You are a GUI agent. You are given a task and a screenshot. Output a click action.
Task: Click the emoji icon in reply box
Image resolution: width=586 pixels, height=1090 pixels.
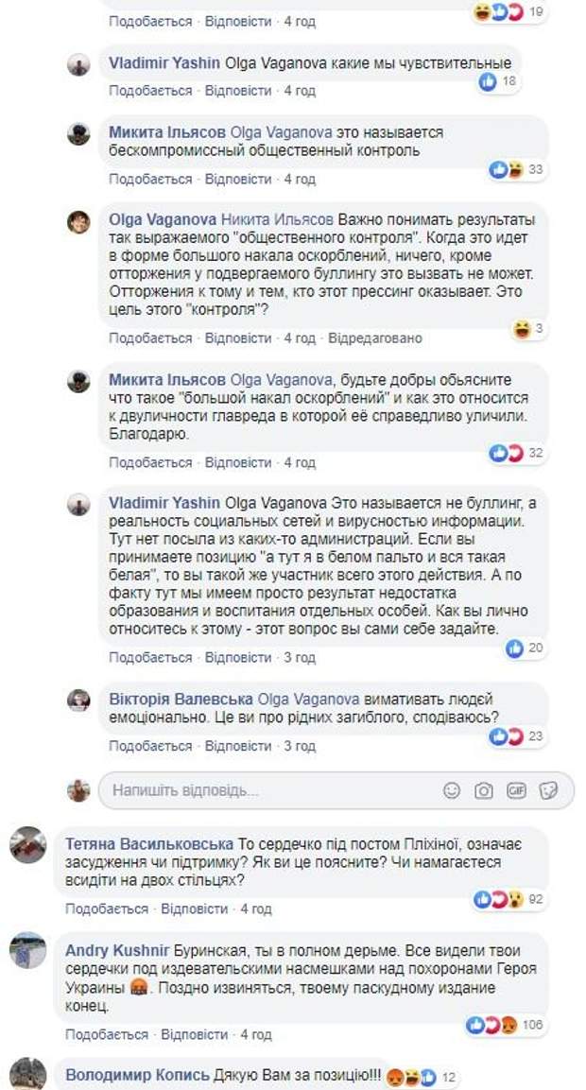[x=452, y=790]
